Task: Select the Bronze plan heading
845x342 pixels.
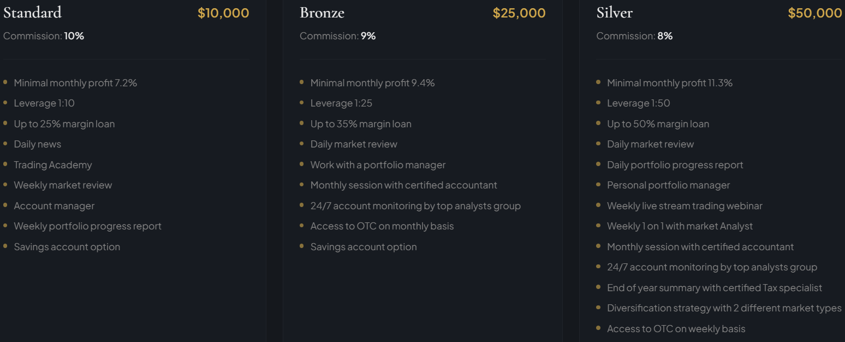Action: pyautogui.click(x=322, y=13)
